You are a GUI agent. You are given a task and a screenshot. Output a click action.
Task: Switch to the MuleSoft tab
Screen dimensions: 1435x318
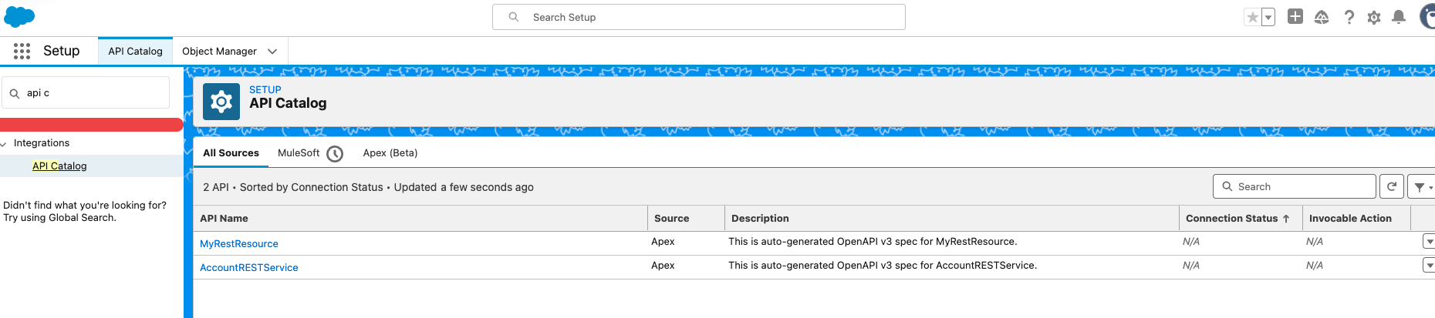tap(299, 152)
